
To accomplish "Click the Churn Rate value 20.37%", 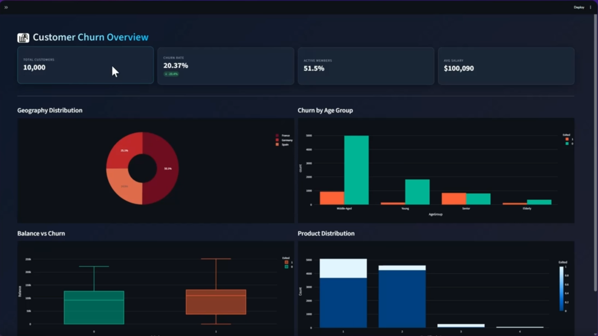I will point(176,66).
